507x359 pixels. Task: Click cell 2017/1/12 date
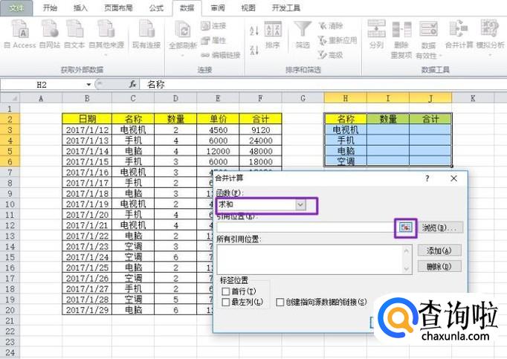pos(87,130)
